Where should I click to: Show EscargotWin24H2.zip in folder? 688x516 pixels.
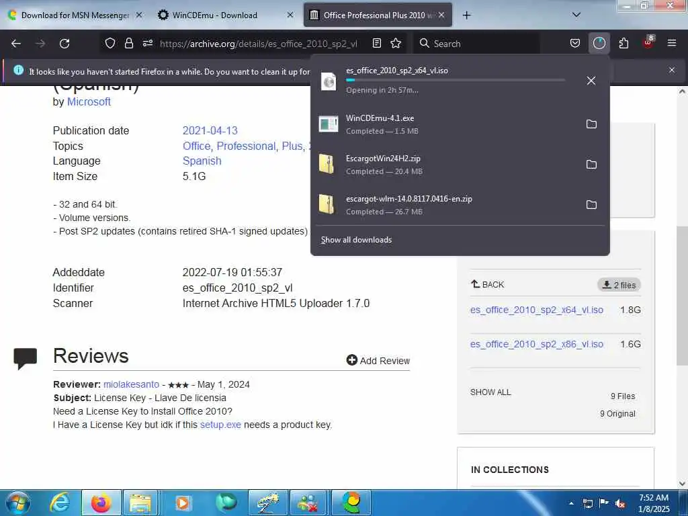point(591,165)
